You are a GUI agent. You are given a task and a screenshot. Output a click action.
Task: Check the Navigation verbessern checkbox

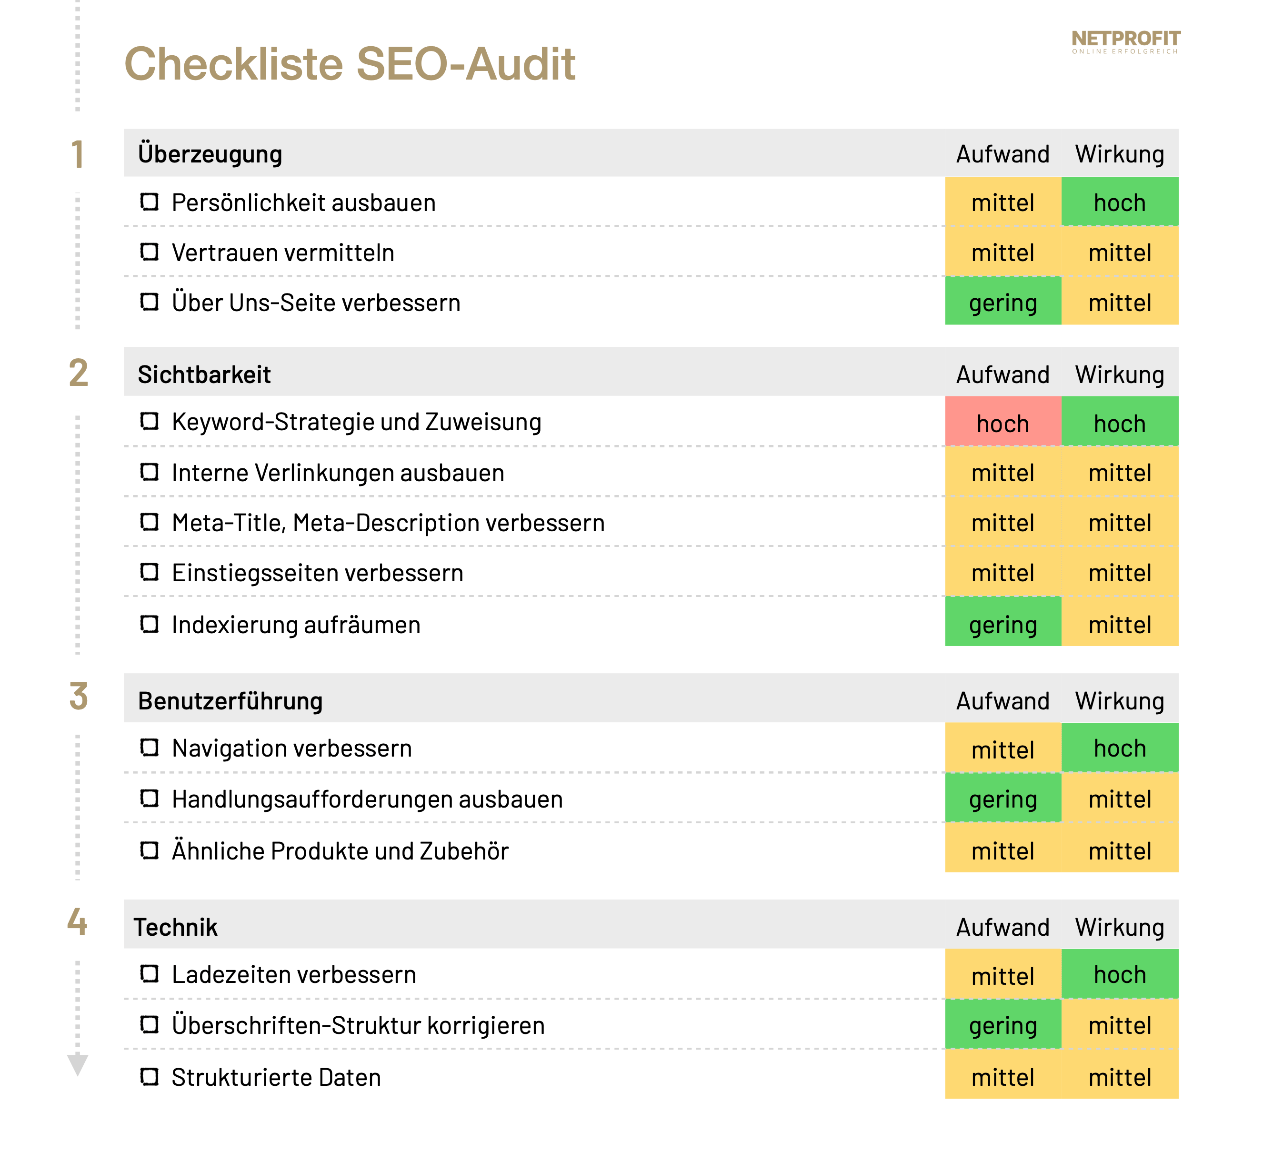[149, 748]
